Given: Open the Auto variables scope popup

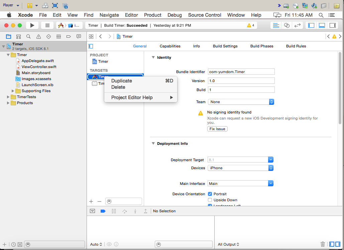Looking at the screenshot, I should click(96, 244).
